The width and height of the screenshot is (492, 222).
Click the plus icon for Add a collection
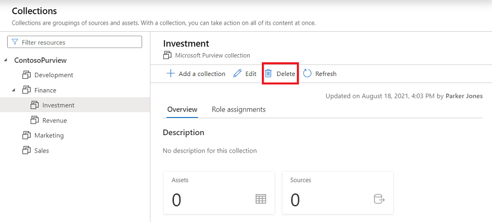(171, 74)
